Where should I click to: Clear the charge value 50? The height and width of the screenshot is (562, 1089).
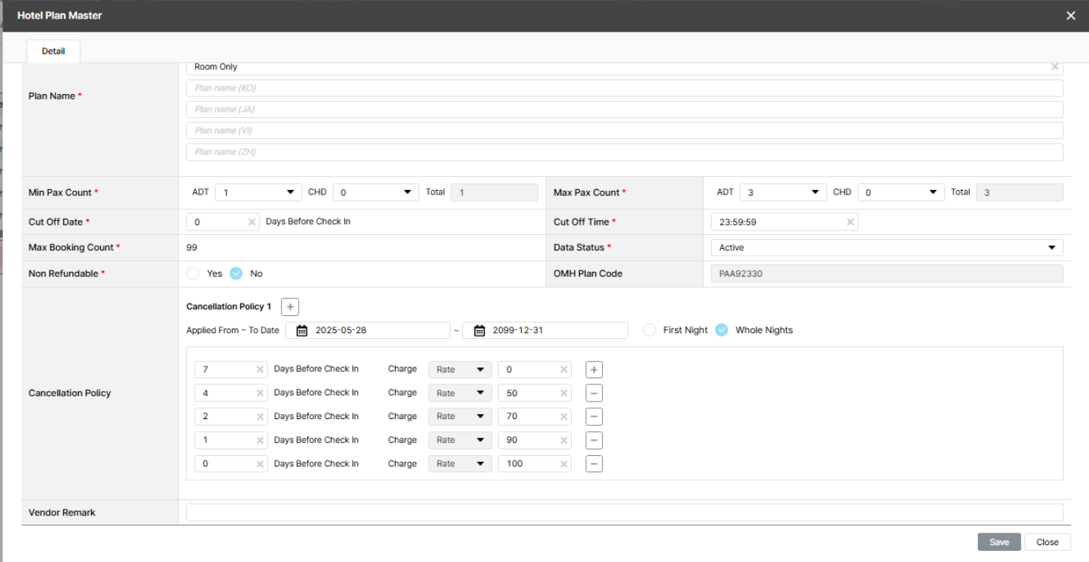click(x=564, y=393)
